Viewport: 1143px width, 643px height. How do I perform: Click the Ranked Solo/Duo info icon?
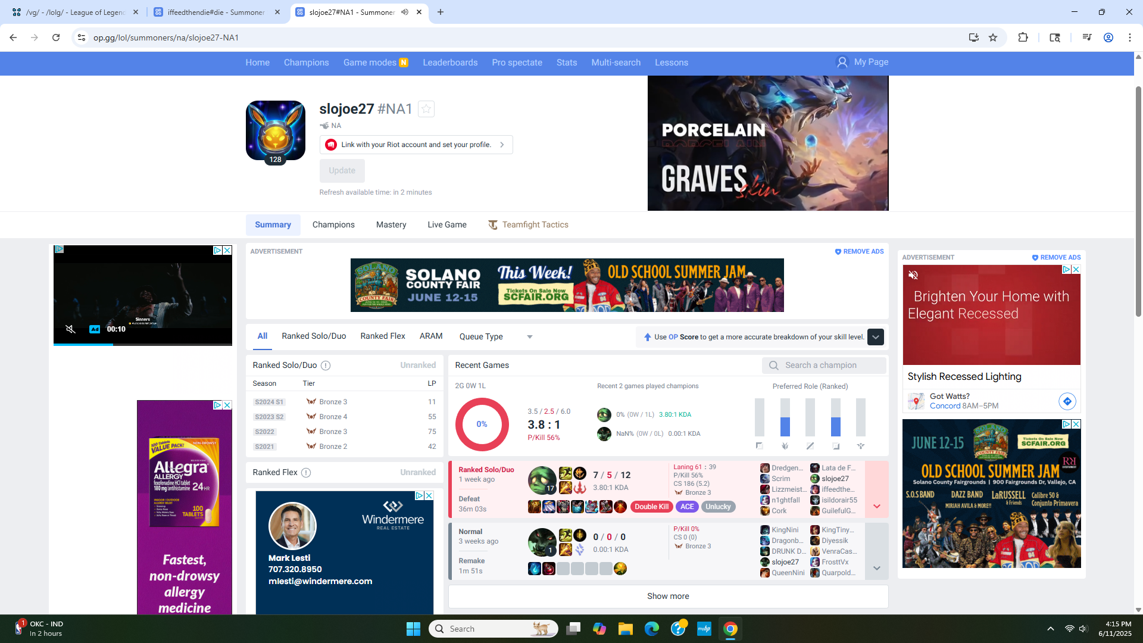click(326, 366)
